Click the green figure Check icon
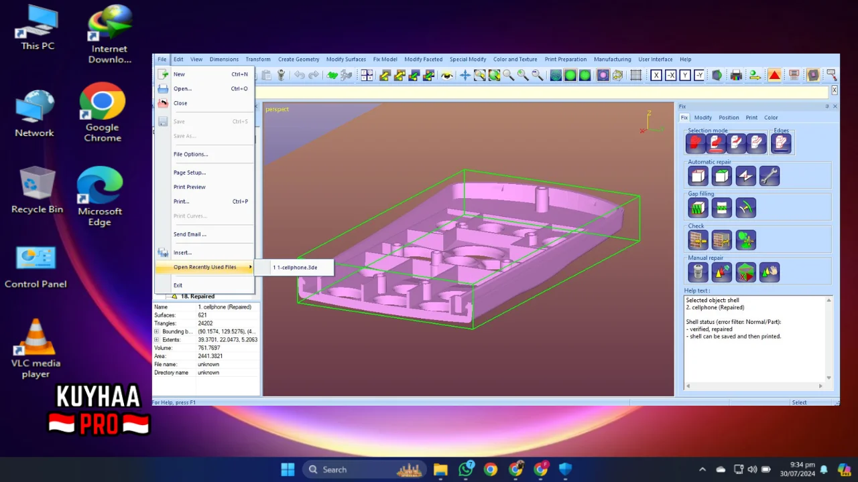Viewport: 858px width, 482px height. coord(745,240)
